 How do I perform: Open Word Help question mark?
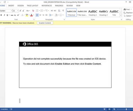point(126,2)
